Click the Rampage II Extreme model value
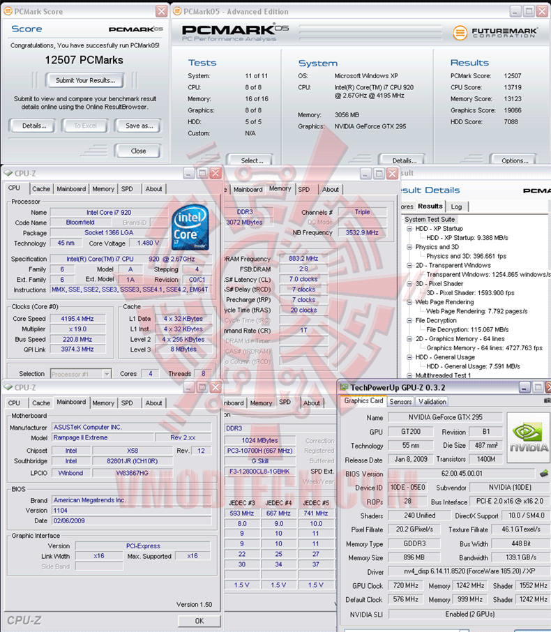Viewport: 551px width, 632px height. pyautogui.click(x=103, y=437)
